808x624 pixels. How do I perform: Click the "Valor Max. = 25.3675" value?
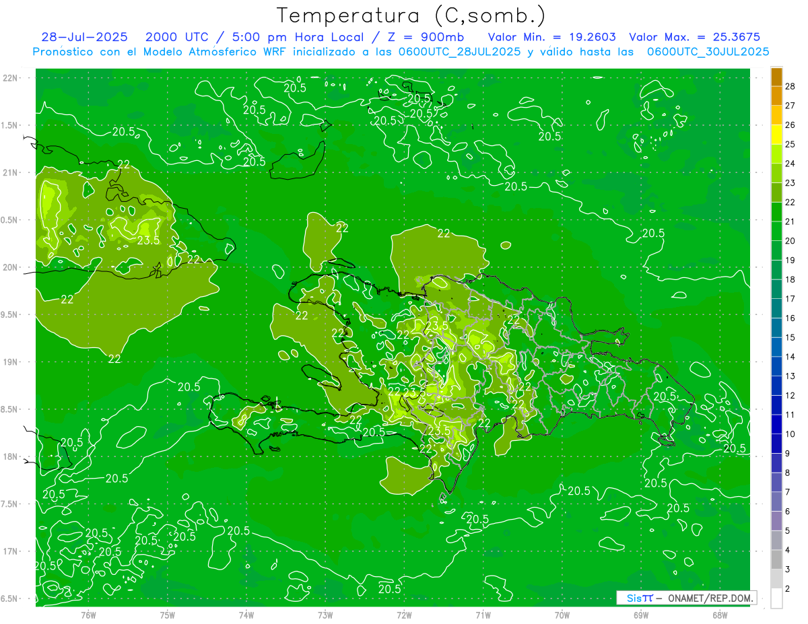(x=694, y=37)
